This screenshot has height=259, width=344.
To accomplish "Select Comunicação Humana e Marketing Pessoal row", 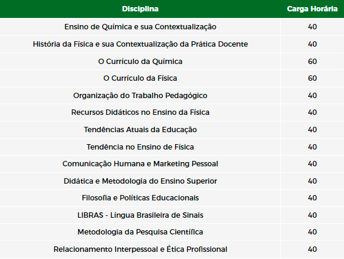I will coord(172,164).
